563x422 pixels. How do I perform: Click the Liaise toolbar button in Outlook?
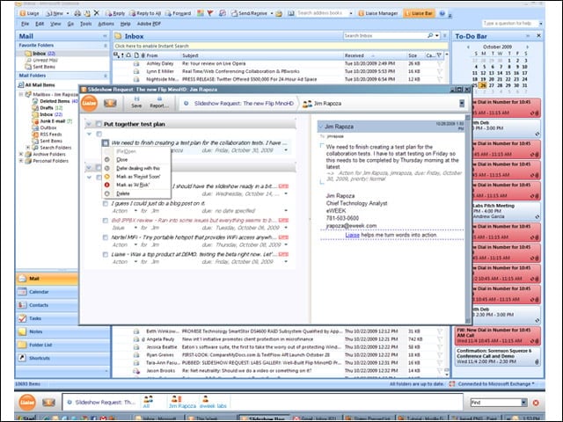[29, 13]
